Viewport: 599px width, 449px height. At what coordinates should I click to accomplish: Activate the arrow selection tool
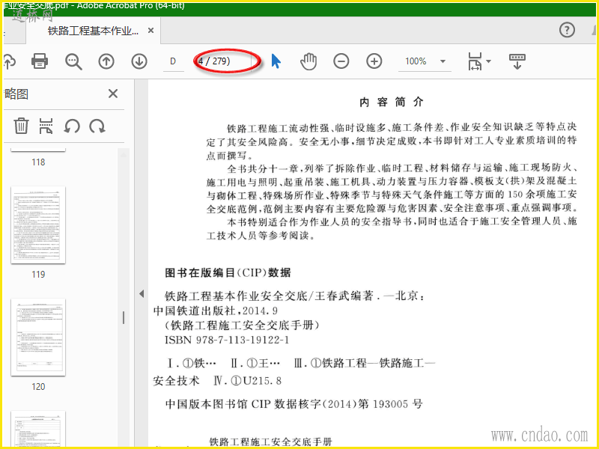tap(276, 61)
